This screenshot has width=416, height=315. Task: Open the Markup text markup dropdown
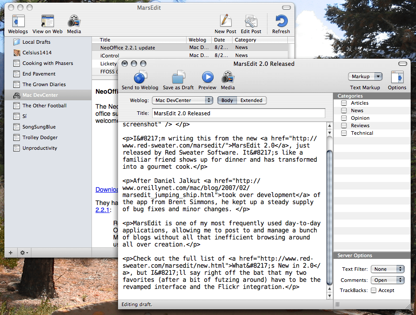pos(365,76)
